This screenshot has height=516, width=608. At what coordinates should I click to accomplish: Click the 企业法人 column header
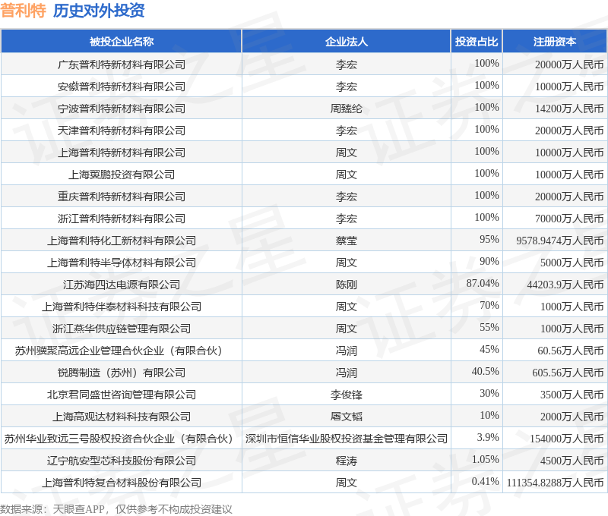[347, 42]
